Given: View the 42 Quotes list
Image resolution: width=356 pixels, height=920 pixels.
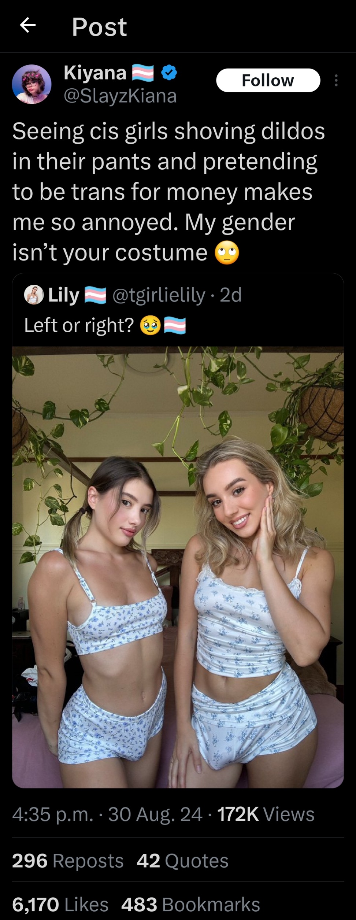Looking at the screenshot, I should tap(182, 861).
